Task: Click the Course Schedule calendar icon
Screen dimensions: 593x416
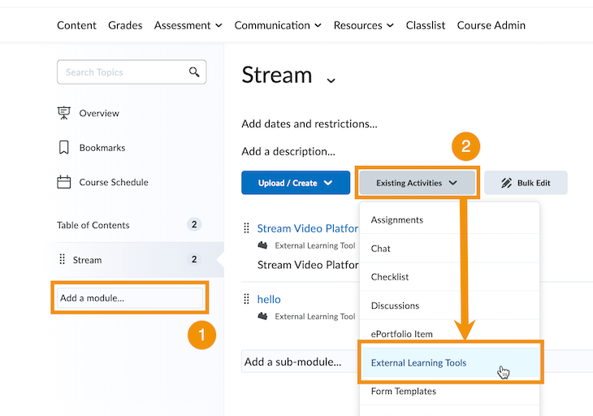Action: tap(64, 182)
